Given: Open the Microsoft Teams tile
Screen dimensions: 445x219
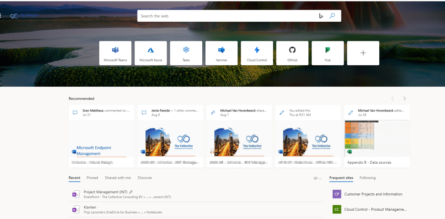Looking at the screenshot, I should coord(115,53).
